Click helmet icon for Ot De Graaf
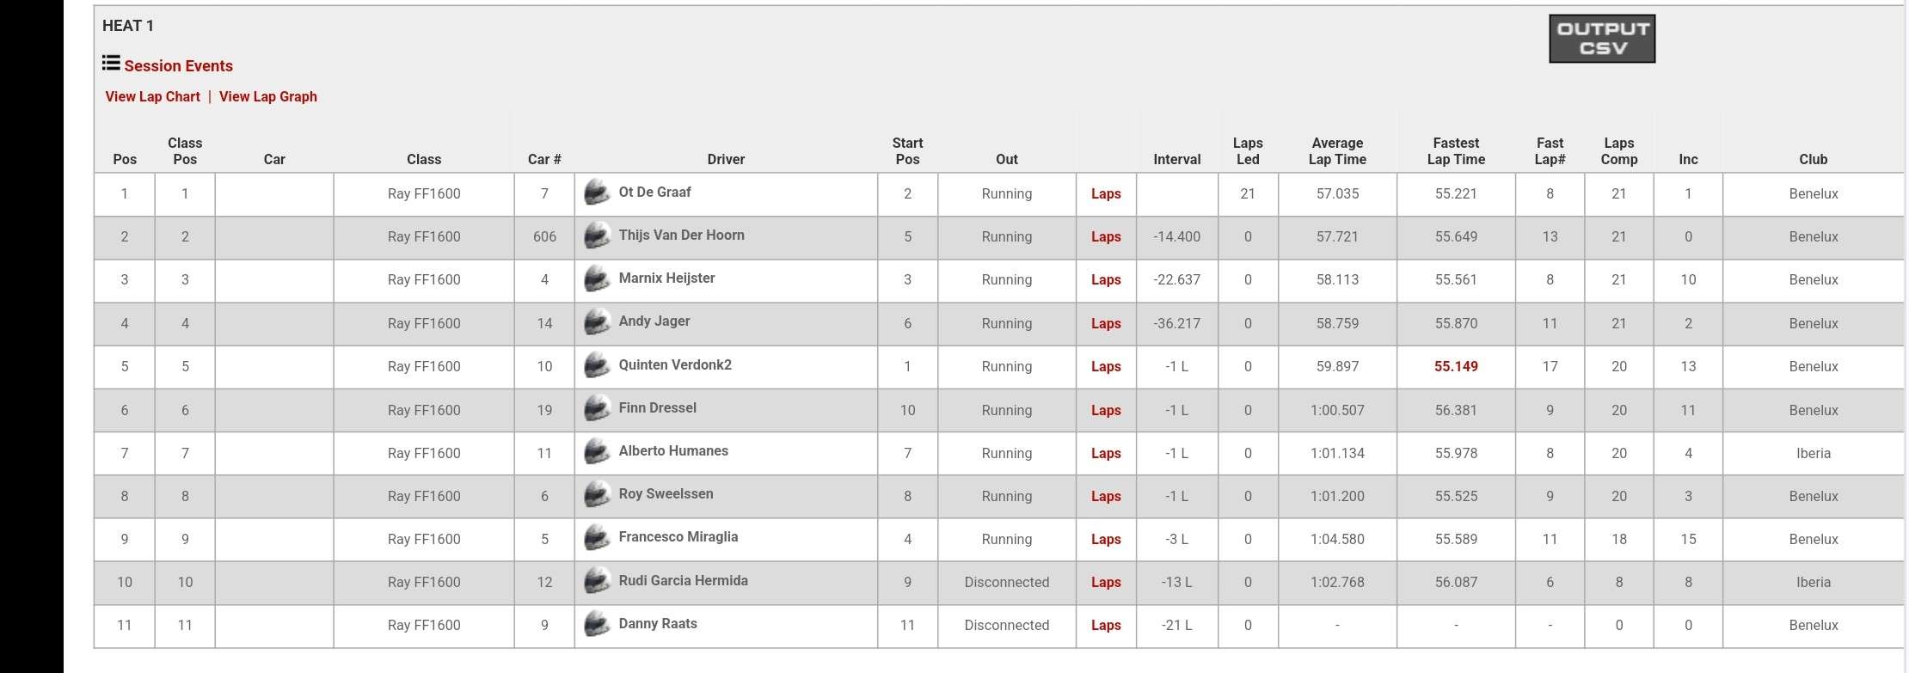Viewport: 1909px width, 673px height. pyautogui.click(x=597, y=193)
